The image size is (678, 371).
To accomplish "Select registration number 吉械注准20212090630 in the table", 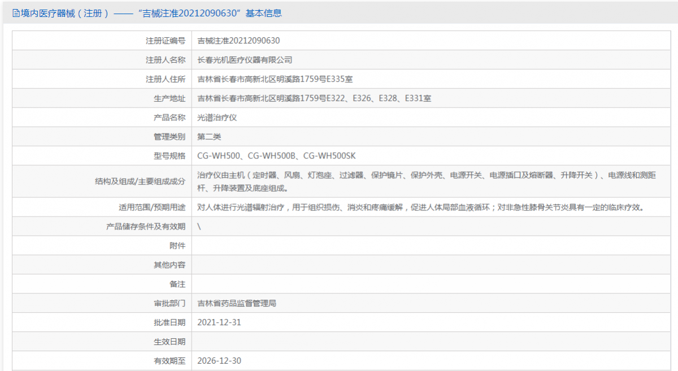I will pyautogui.click(x=238, y=41).
